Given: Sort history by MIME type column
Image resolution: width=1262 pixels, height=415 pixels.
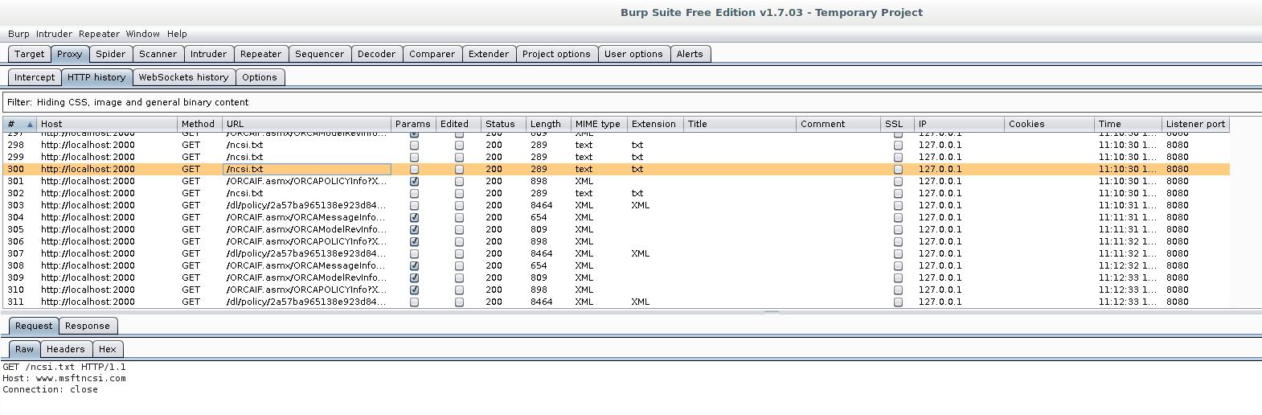Looking at the screenshot, I should 597,124.
